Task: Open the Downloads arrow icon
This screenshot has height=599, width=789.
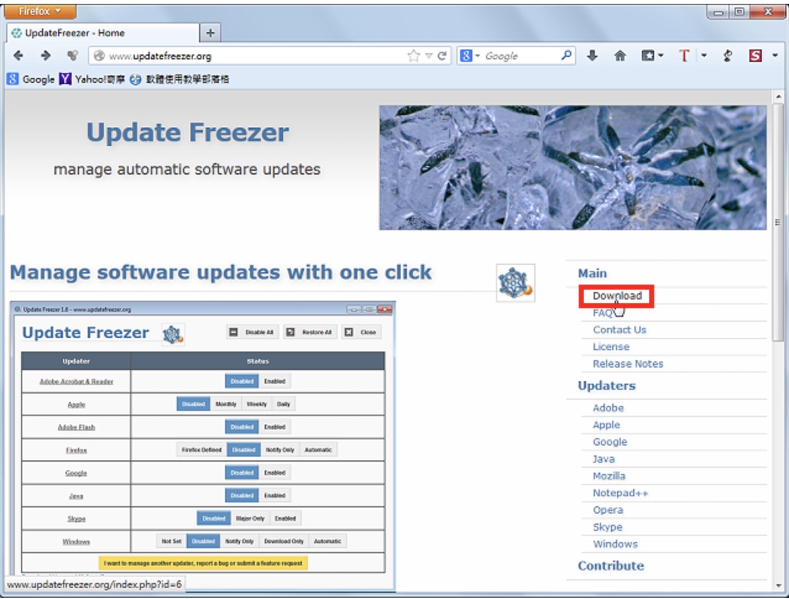Action: point(592,56)
